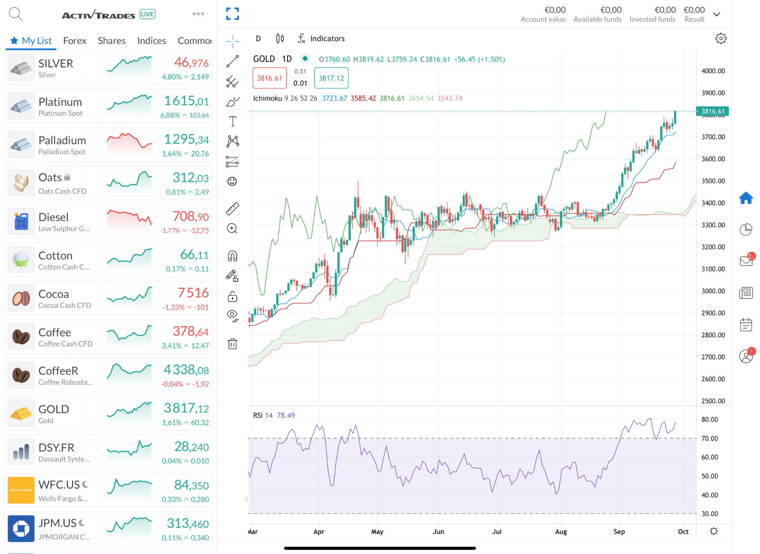Open the Indicators button
Screen dimensions: 760x554
(321, 38)
